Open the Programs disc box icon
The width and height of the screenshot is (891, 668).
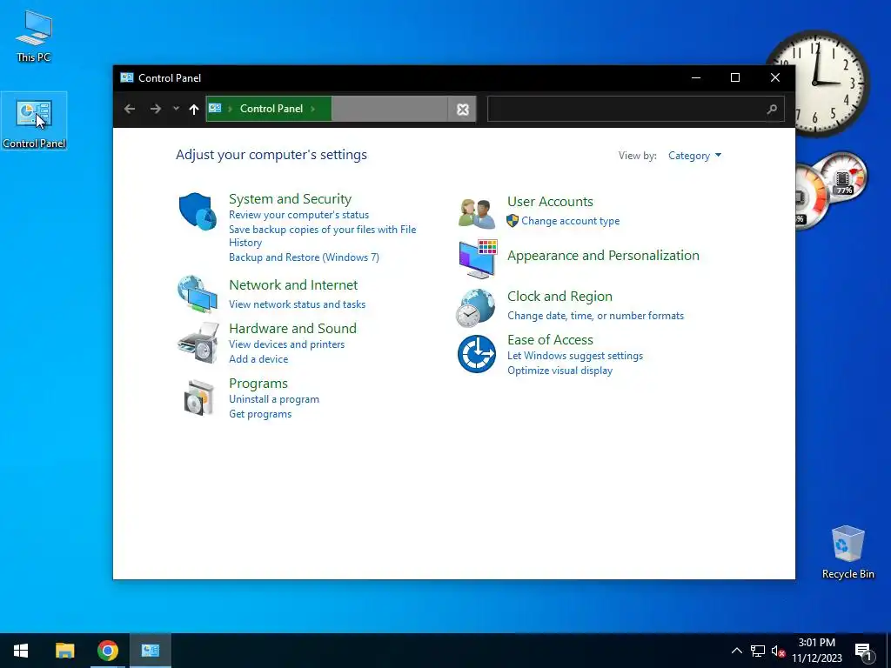pyautogui.click(x=199, y=397)
